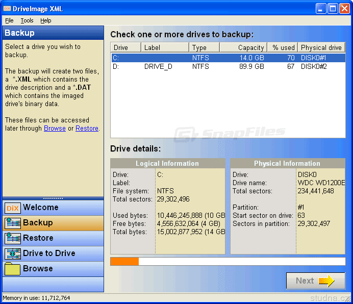
Task: Click the Total bytes value 15,002,877,952
Action: point(180,232)
